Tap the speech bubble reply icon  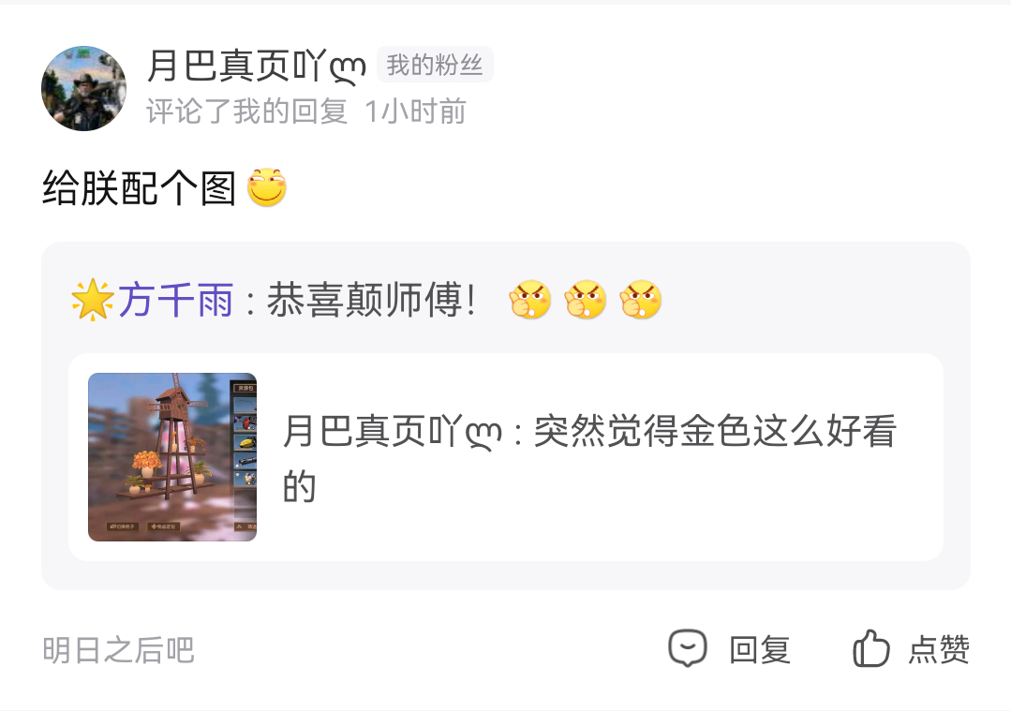688,648
